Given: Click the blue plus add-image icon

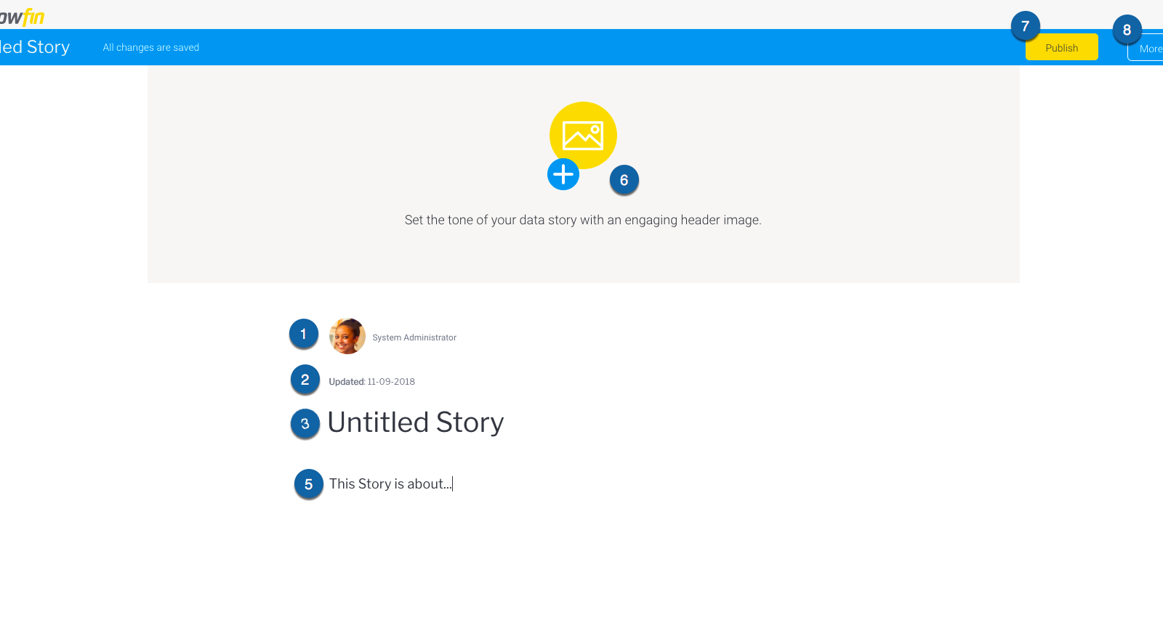Looking at the screenshot, I should (563, 174).
